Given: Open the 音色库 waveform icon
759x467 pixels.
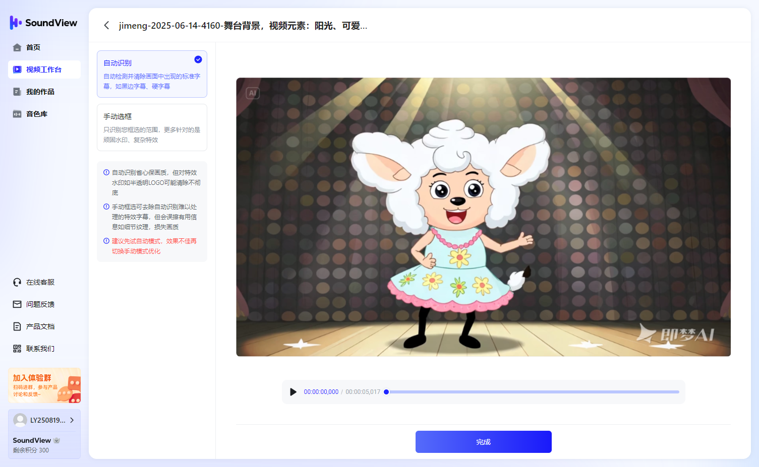Looking at the screenshot, I should [x=17, y=114].
